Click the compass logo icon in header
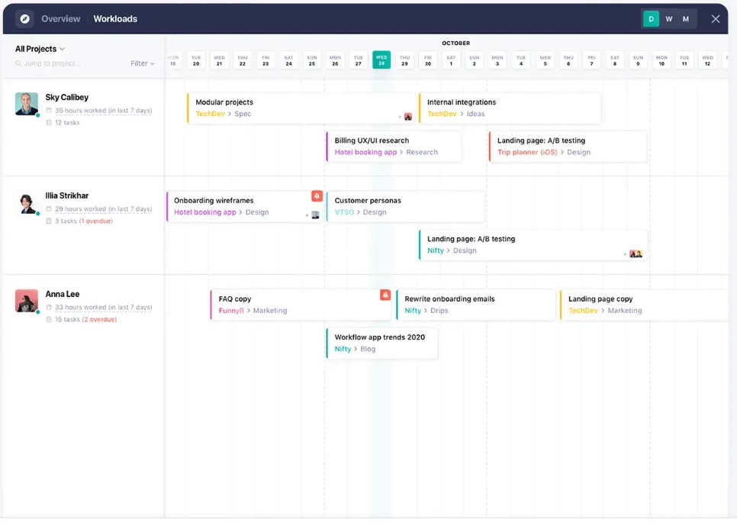Screen dimensions: 737x526 point(24,19)
